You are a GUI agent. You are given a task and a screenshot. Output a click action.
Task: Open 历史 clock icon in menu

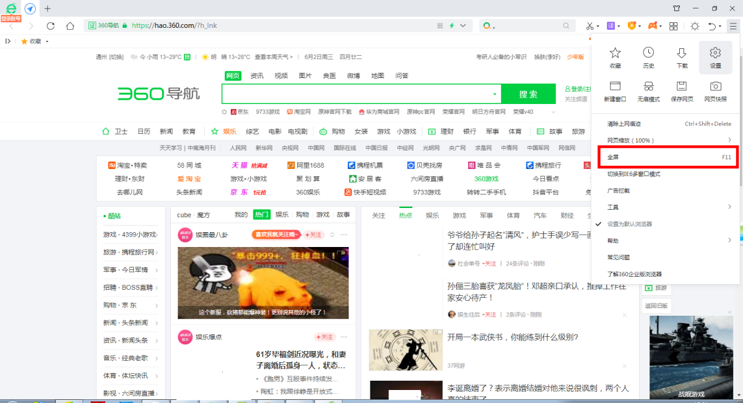coord(648,53)
